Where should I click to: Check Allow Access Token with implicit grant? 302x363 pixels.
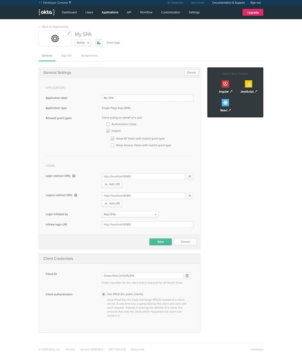tap(112, 145)
